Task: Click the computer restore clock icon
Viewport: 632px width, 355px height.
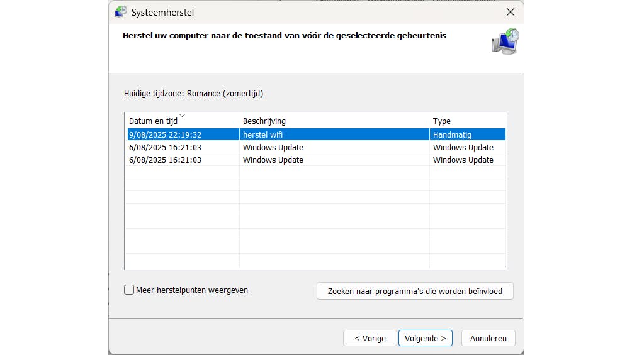Action: (x=505, y=41)
